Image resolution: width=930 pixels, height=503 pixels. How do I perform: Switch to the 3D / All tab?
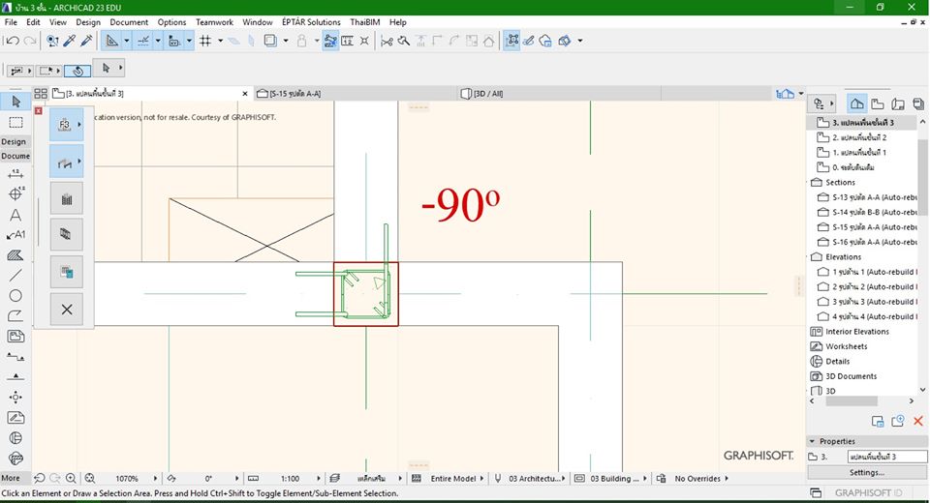point(487,94)
